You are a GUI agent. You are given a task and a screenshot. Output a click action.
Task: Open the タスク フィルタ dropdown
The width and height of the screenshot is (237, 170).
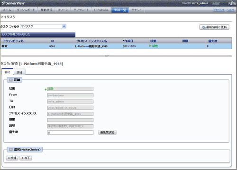click(x=43, y=26)
